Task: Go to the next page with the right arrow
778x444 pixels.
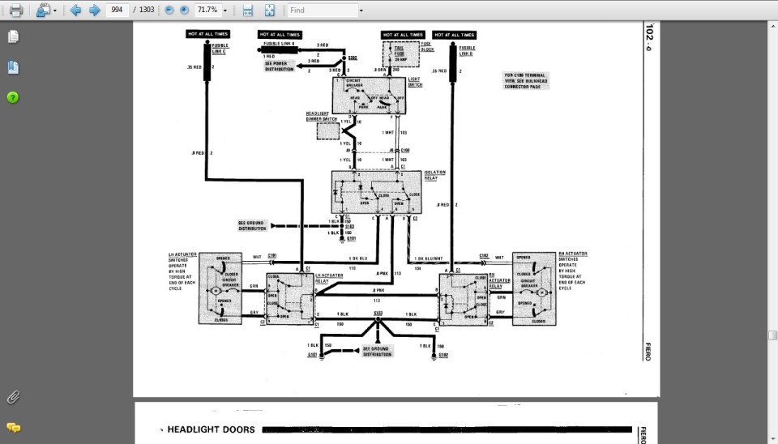Action: pyautogui.click(x=94, y=10)
